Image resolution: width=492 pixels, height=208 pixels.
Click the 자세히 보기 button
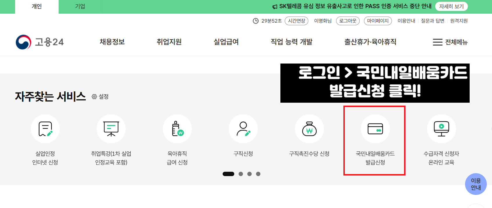pyautogui.click(x=451, y=6)
